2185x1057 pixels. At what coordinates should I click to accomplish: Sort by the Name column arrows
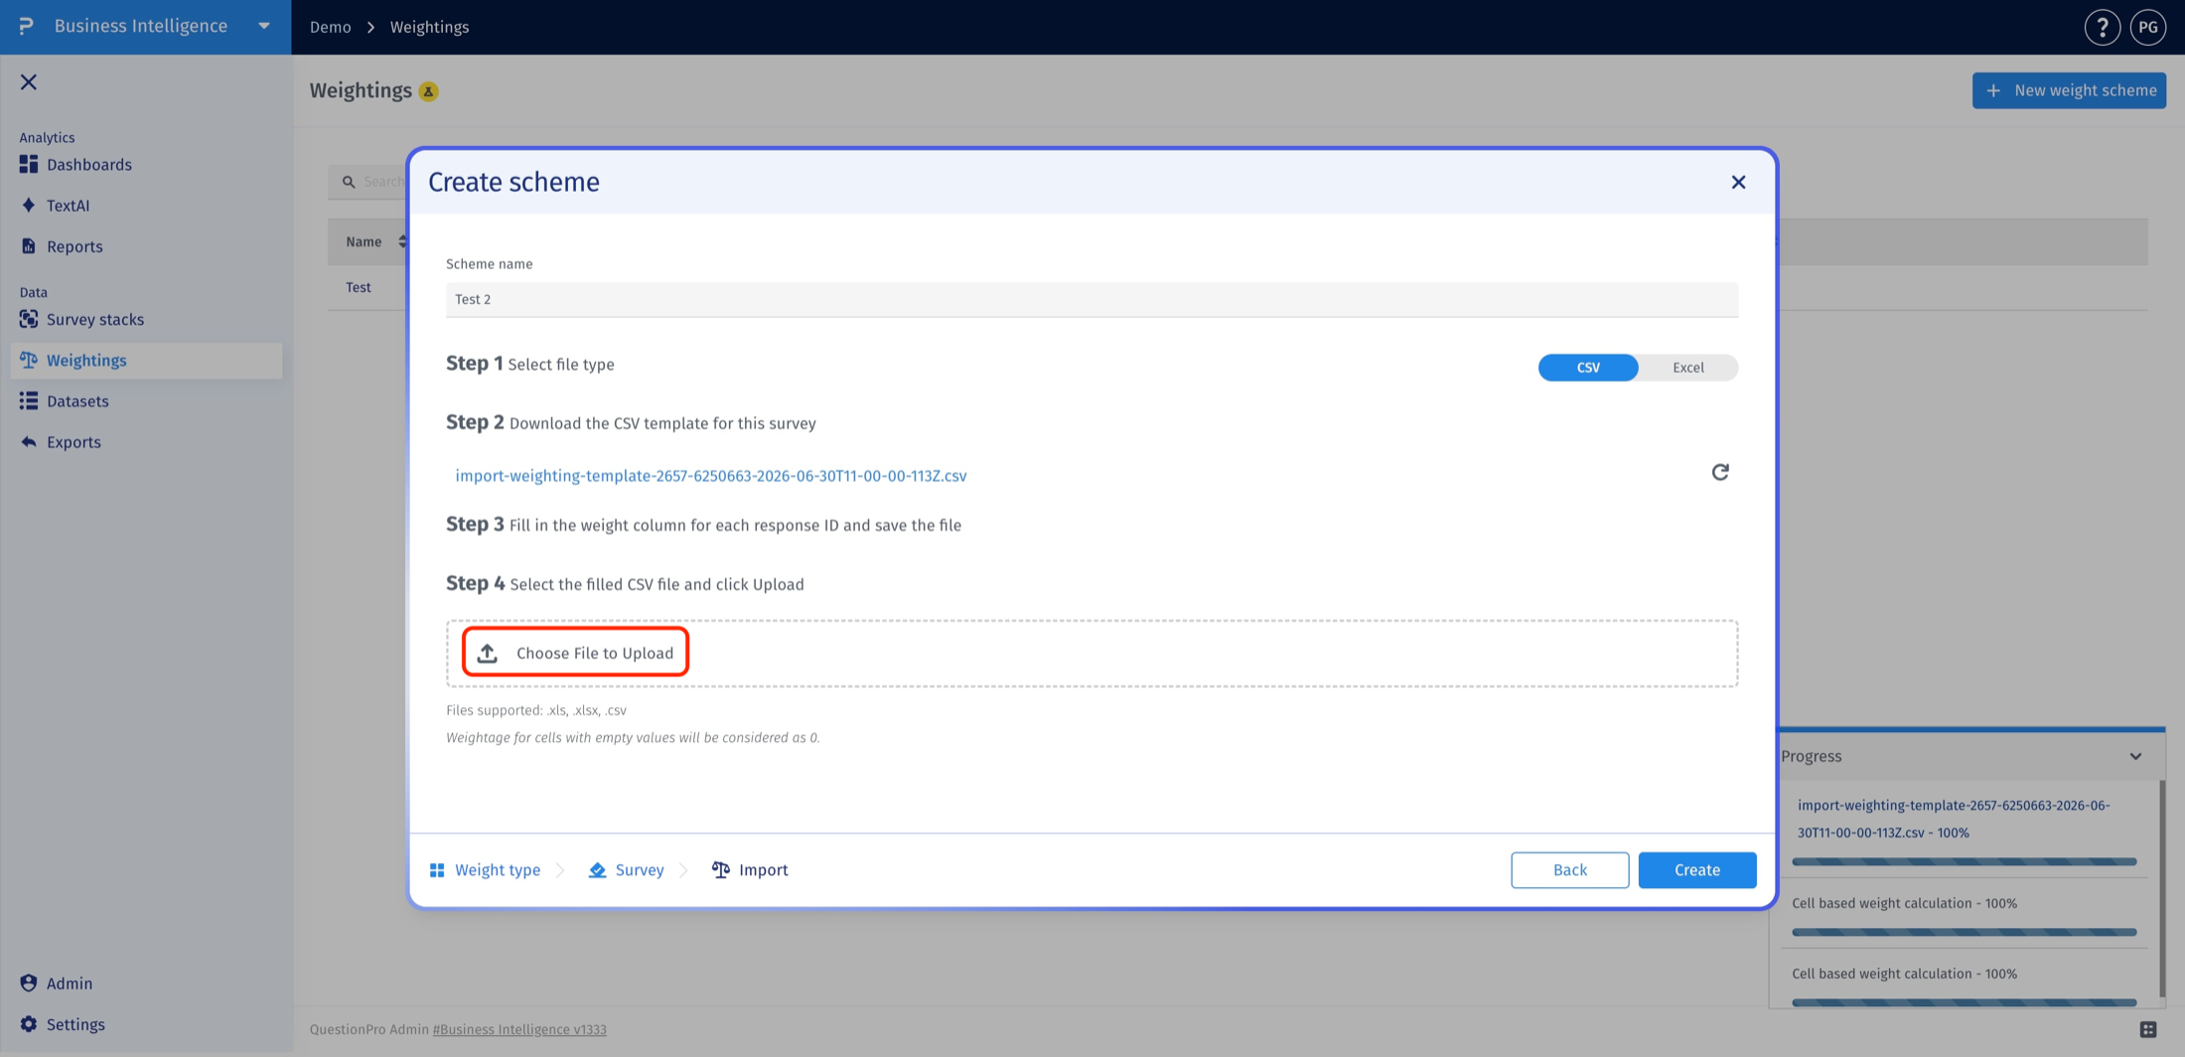coord(401,241)
